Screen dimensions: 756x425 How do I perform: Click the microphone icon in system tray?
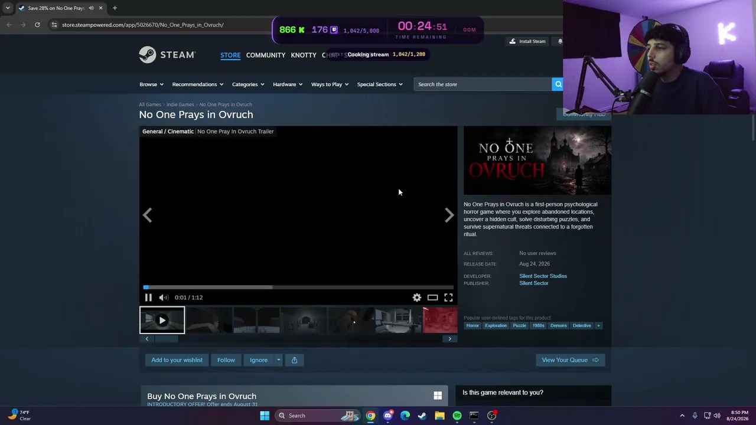695,416
